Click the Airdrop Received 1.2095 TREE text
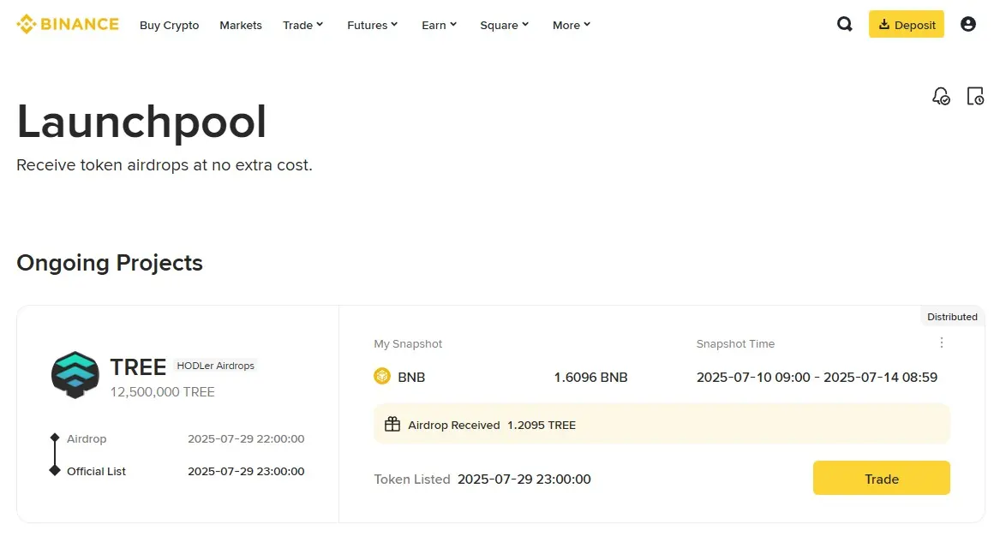 click(x=492, y=425)
